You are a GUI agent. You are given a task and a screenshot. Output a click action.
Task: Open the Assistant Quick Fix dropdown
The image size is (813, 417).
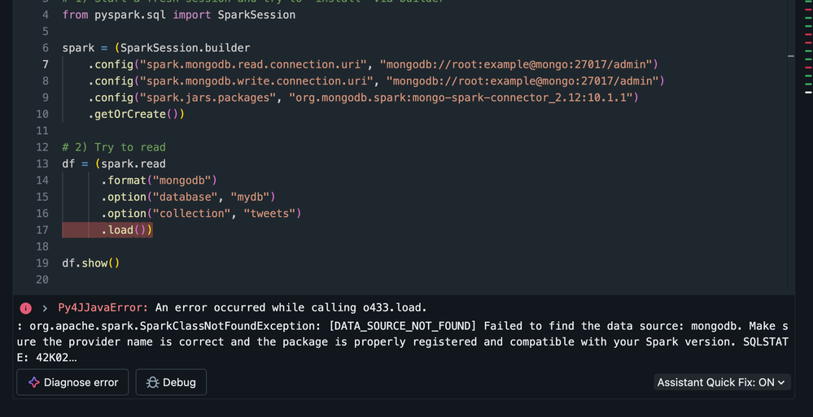pyautogui.click(x=721, y=382)
